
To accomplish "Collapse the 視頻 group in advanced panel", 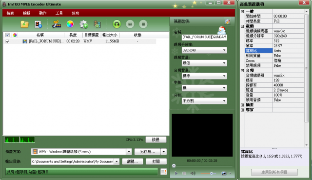I will click(242, 26).
